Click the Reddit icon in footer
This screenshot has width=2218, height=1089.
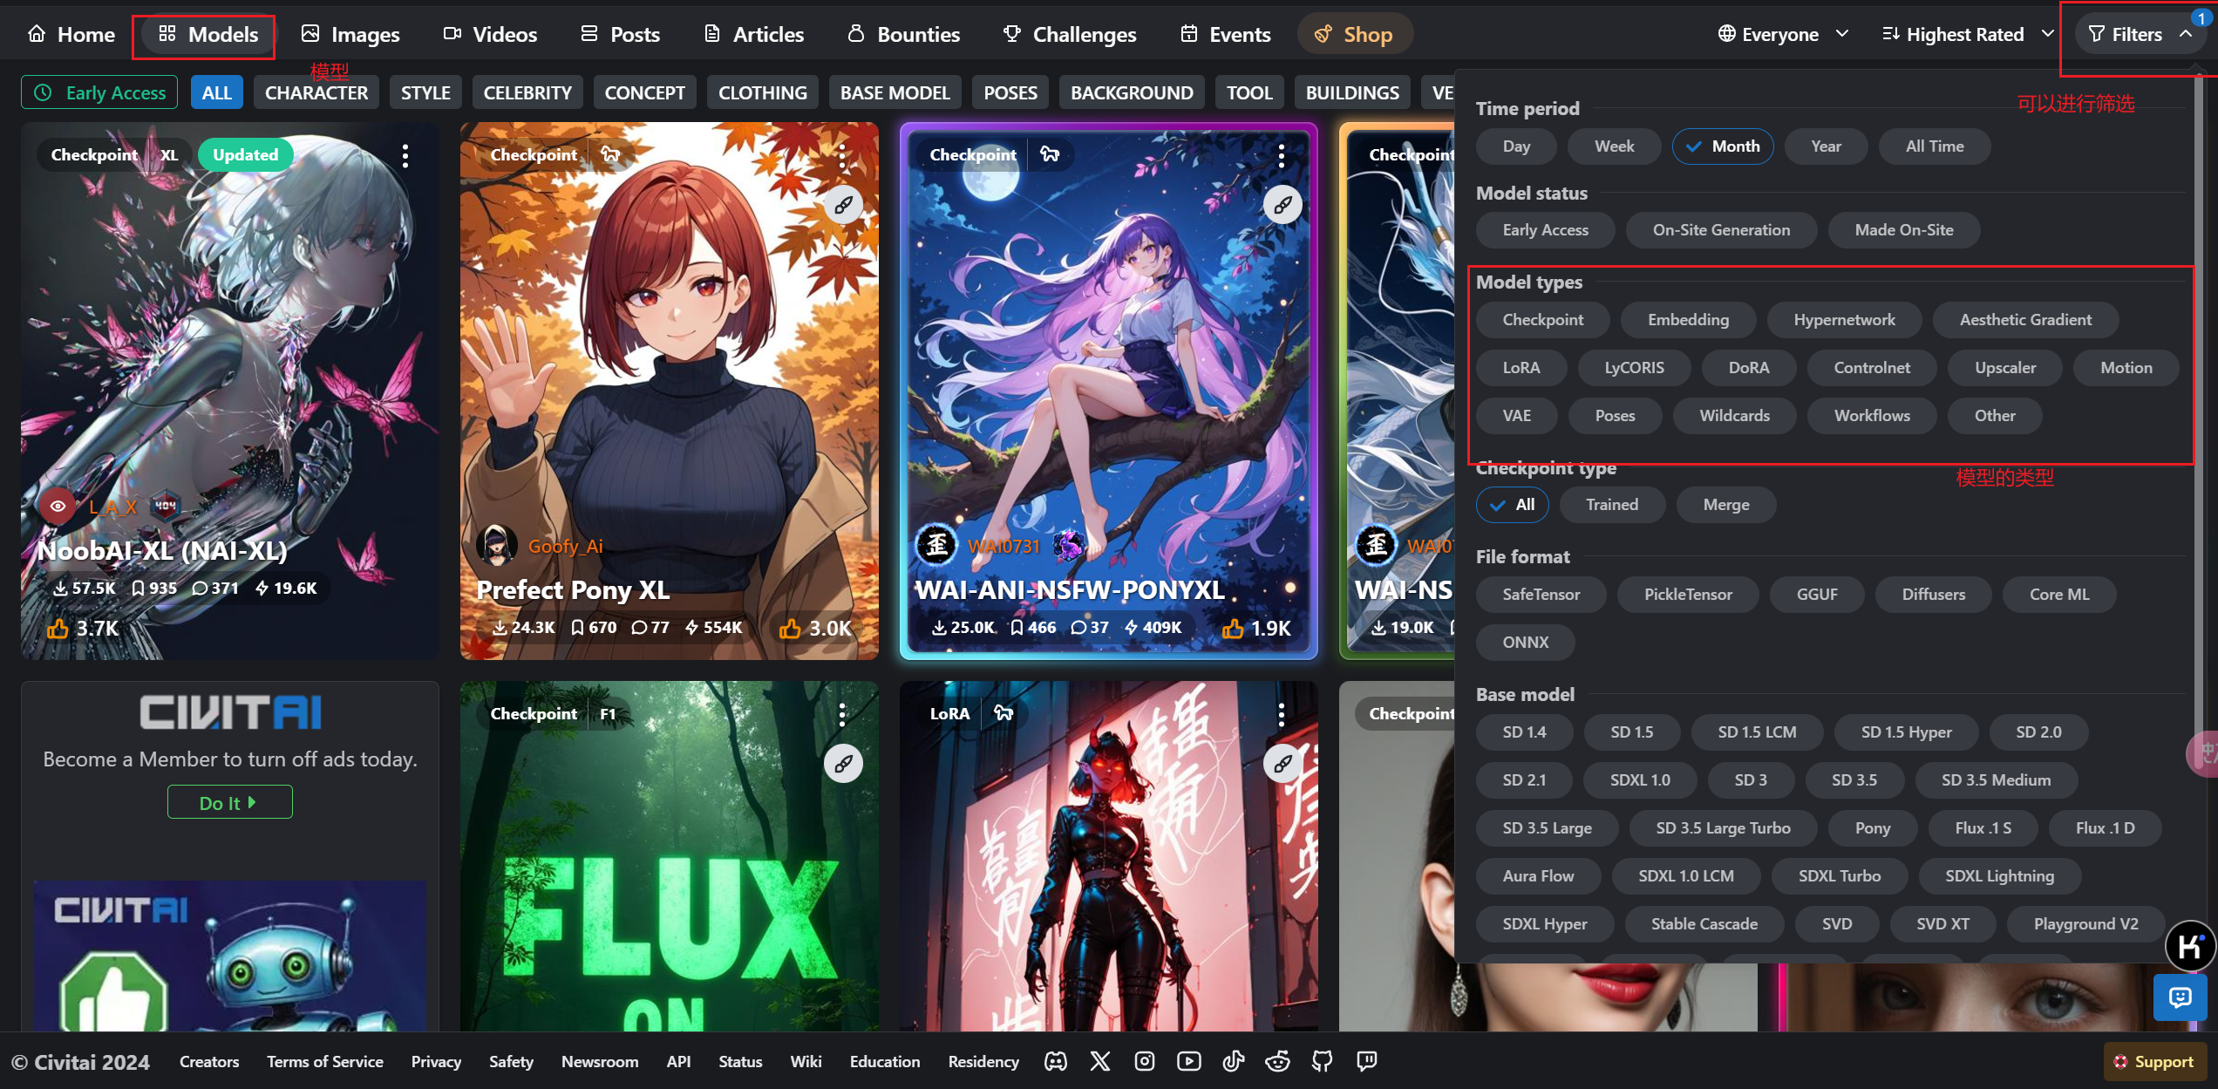pos(1277,1061)
